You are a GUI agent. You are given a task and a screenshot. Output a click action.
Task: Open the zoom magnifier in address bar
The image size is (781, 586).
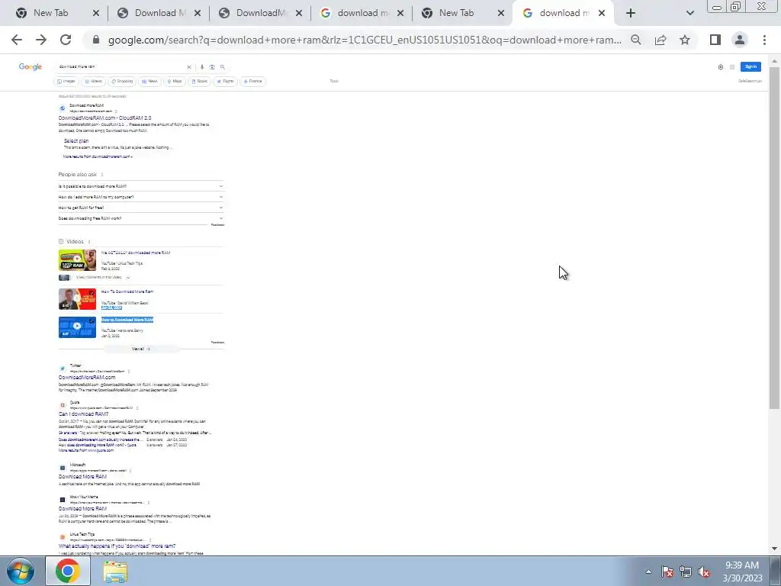pos(635,40)
